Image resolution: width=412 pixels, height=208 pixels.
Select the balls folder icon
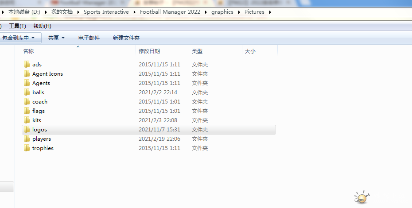(27, 92)
